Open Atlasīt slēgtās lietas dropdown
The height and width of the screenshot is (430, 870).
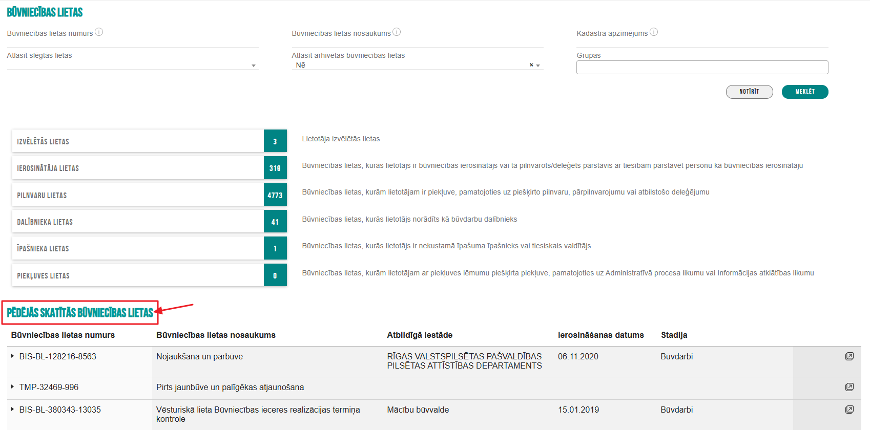click(133, 65)
